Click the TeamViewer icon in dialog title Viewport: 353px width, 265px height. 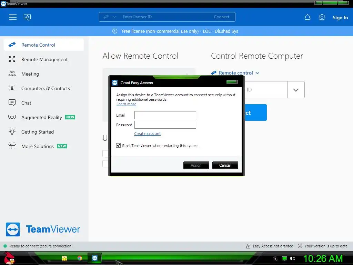pos(115,83)
